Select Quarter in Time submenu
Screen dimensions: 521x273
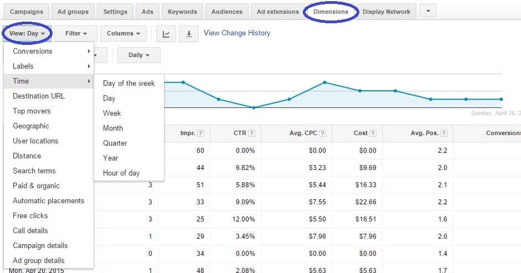(129, 143)
